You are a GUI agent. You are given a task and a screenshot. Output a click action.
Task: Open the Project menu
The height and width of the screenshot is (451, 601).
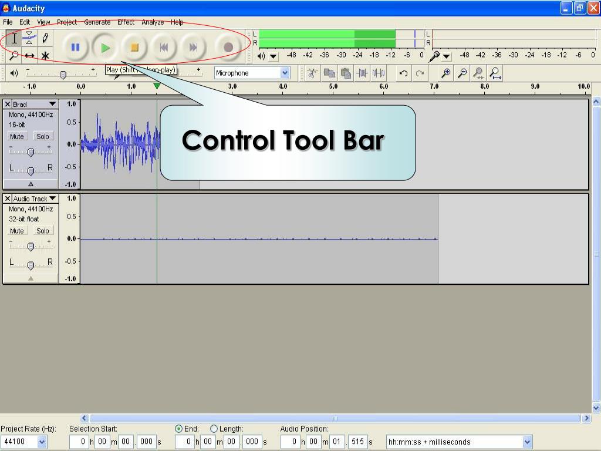click(x=67, y=22)
